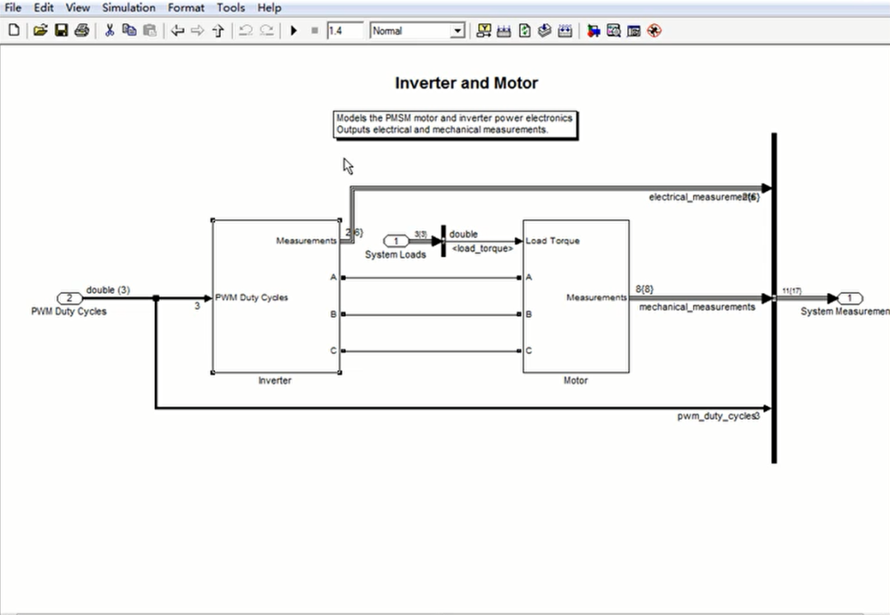
Task: Click the electrical_measurements signal label
Action: click(704, 198)
